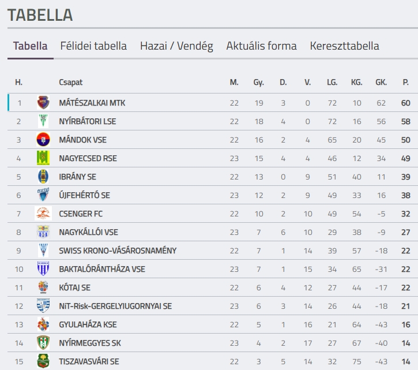The image size is (418, 370).
Task: Open the Hazai / Vendég tab
Action: coord(176,46)
